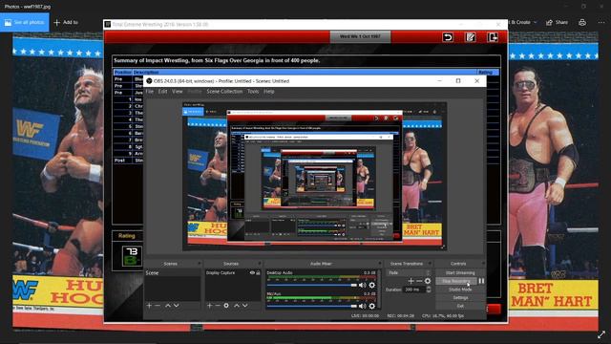The height and width of the screenshot is (344, 611).
Task: Pop out the Controls dock panel
Action: [x=483, y=264]
